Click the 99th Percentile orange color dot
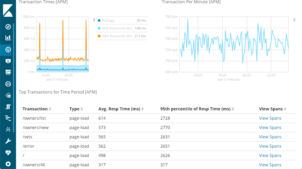This screenshot has height=169, width=302. (x=99, y=36)
